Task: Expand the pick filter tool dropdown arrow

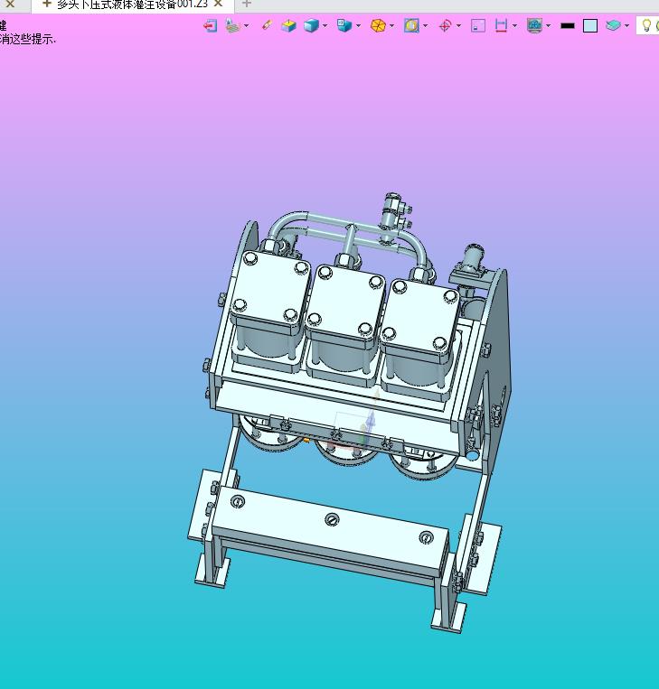Action: [x=247, y=26]
